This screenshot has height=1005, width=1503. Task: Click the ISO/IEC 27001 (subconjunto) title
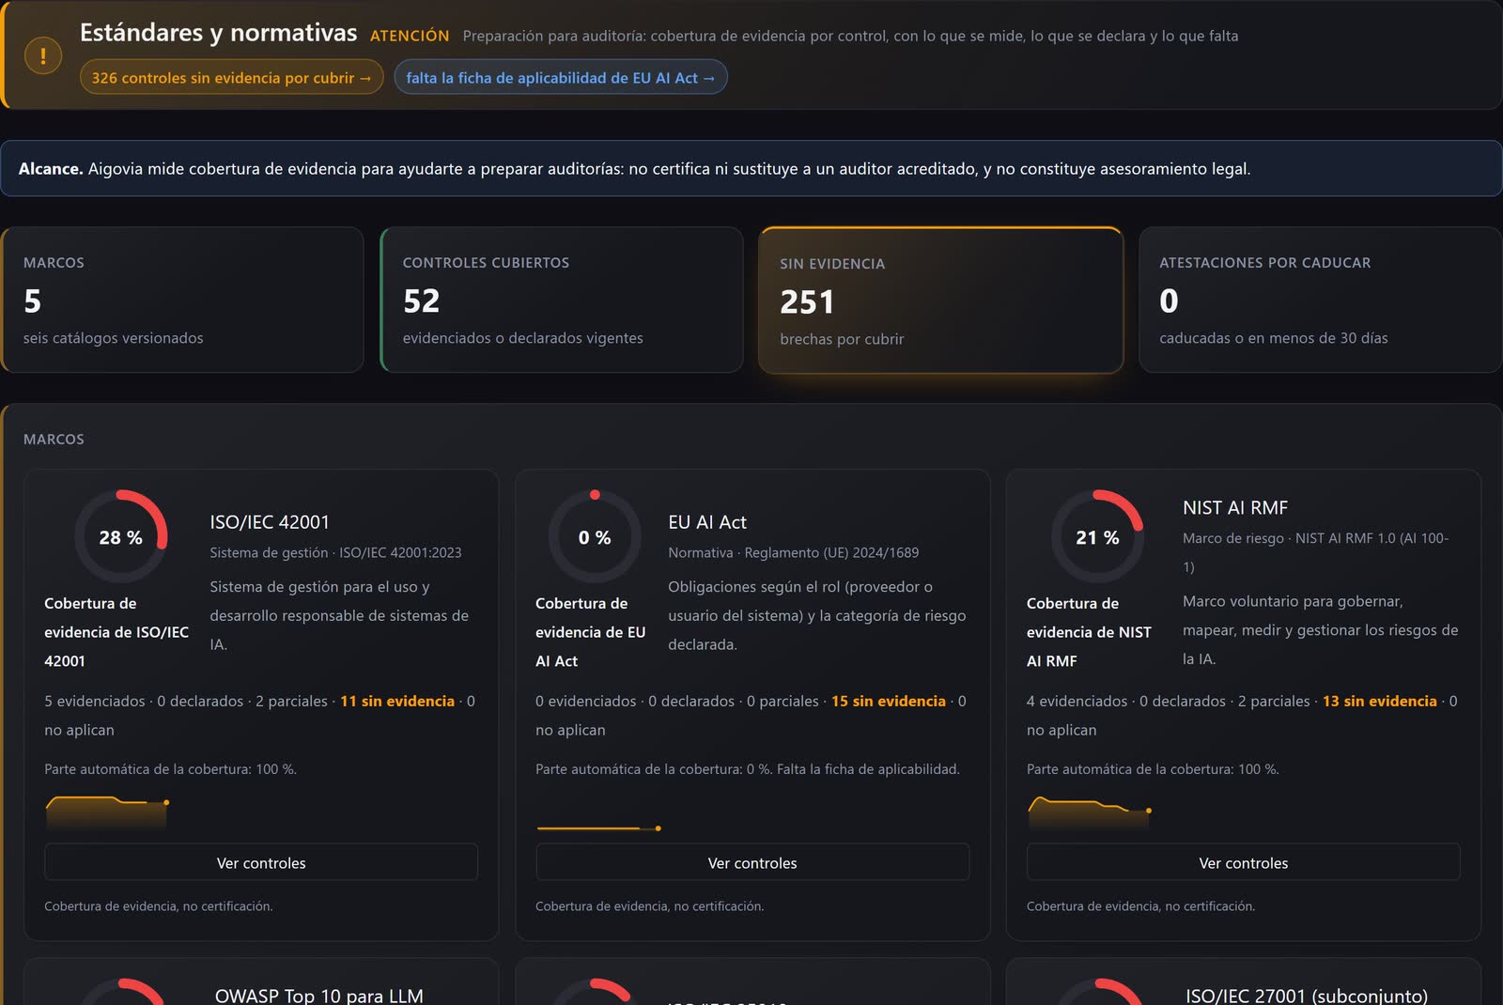tap(1307, 996)
